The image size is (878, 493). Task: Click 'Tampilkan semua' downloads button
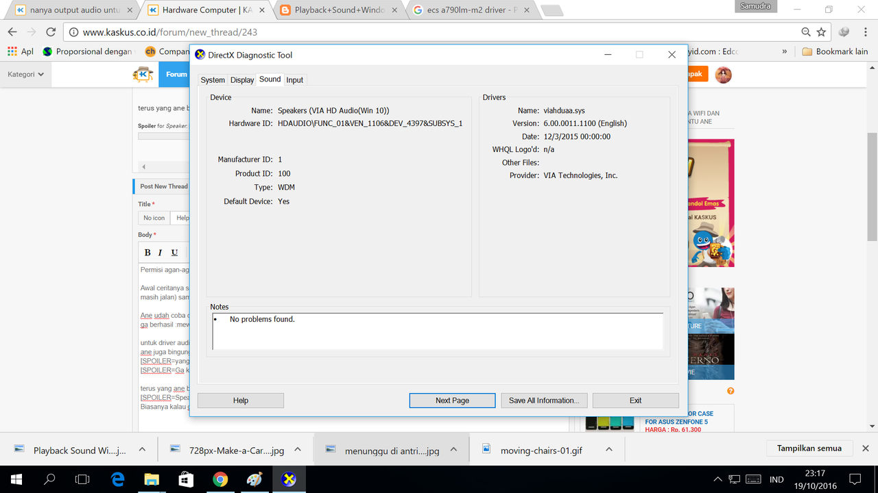[809, 448]
